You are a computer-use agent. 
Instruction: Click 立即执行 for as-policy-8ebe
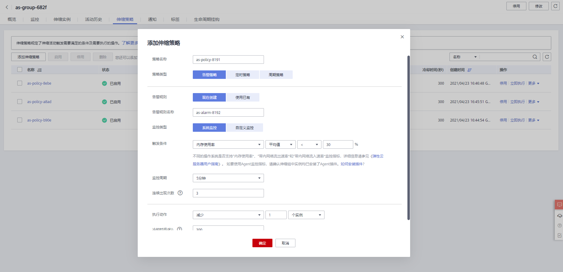click(518, 83)
